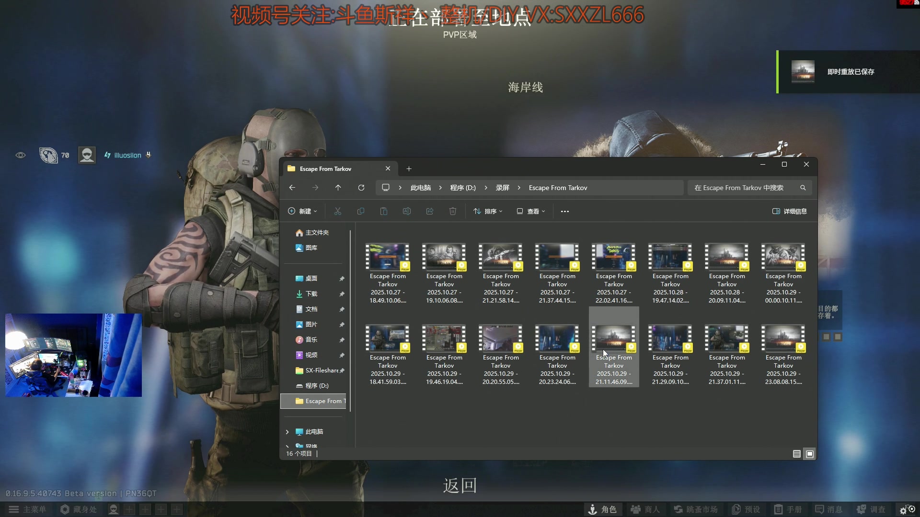920x517 pixels.
Task: Select the Escape From Tarkov tab
Action: point(331,169)
